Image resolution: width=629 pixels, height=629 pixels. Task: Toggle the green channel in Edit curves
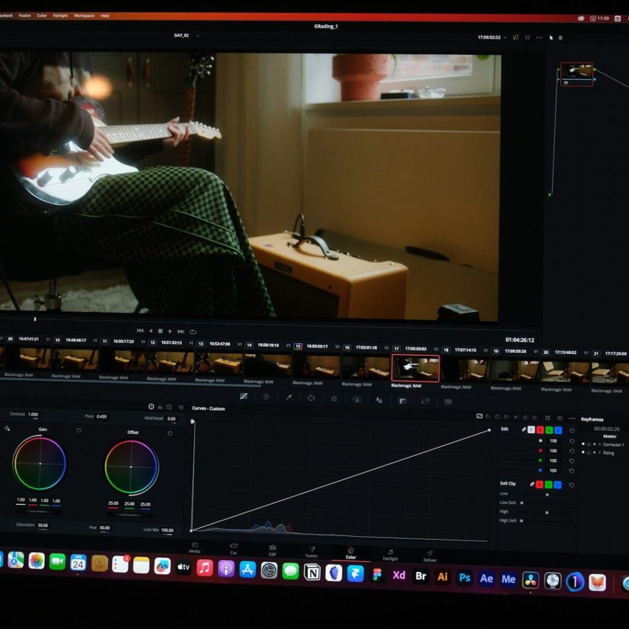549,430
